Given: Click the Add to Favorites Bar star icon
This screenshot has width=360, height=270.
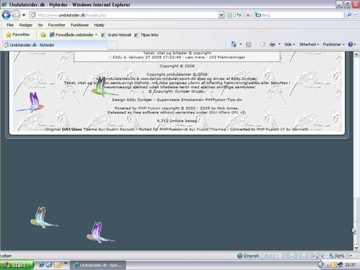Looking at the screenshot, I should pos(43,35).
